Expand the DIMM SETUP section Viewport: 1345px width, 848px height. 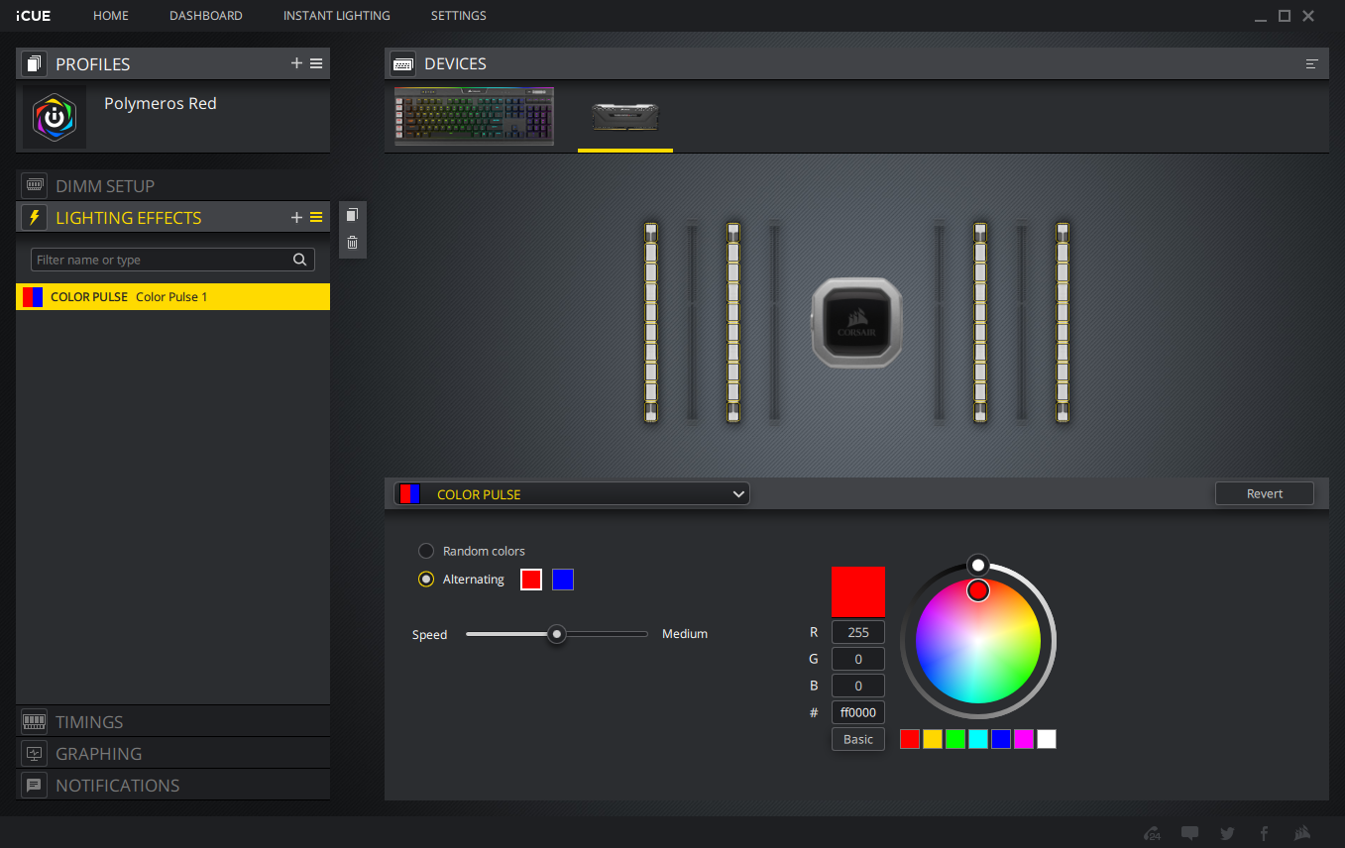(x=104, y=186)
